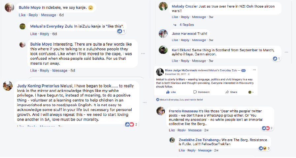Click the Comment speech-bubble icon on the review

tap(195, 92)
